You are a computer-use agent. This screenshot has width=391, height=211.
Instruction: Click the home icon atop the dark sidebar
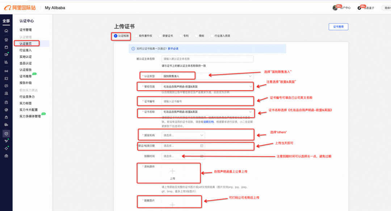(x=5, y=31)
